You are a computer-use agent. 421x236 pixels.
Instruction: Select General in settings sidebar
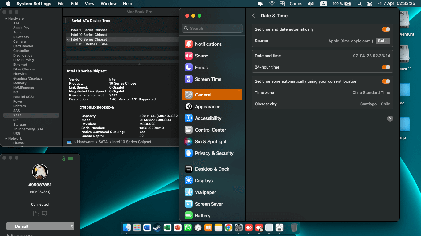click(212, 95)
